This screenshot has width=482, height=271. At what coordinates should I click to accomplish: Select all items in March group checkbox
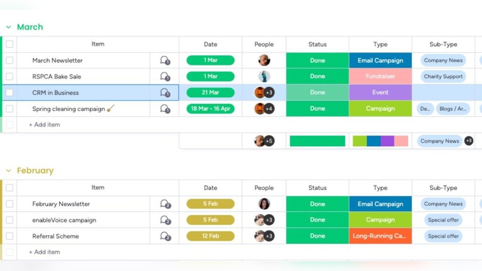pyautogui.click(x=10, y=44)
